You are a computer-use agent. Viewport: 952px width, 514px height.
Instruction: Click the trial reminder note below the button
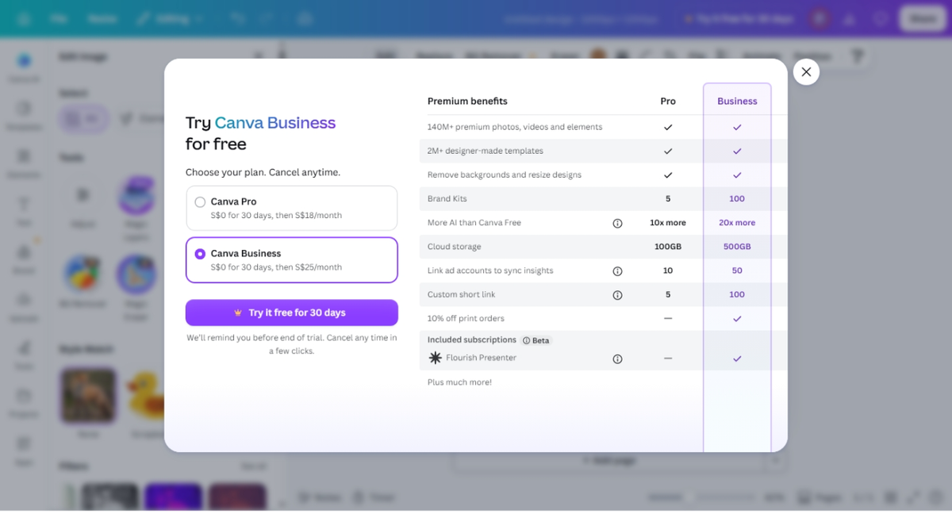[x=292, y=344]
